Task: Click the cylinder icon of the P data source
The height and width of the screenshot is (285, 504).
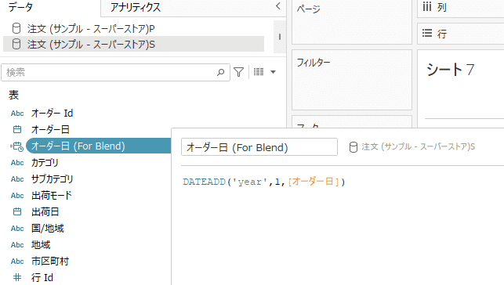Action: [x=16, y=28]
